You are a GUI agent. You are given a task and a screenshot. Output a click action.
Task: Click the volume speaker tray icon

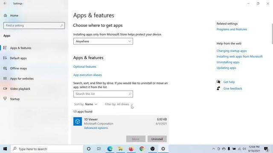tap(244, 149)
